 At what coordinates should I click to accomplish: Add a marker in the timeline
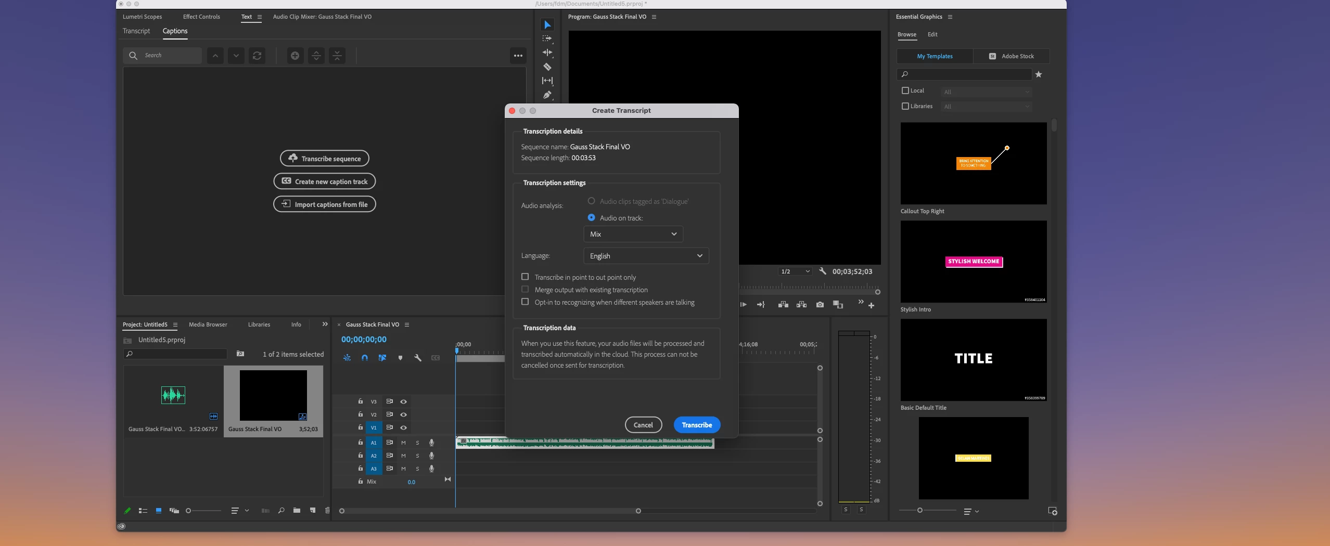point(400,358)
